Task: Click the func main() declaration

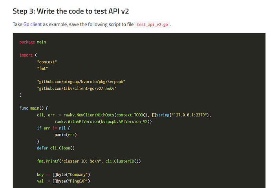Action: click(34, 108)
